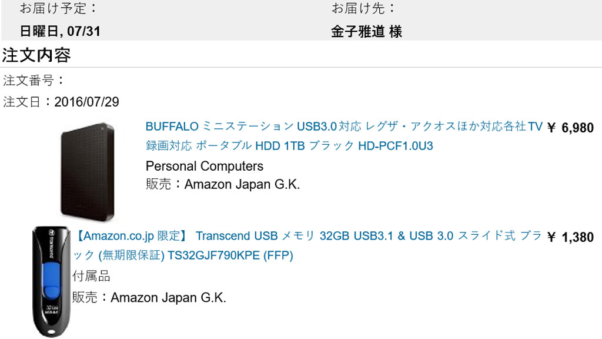Click the 付属品 category label
This screenshot has width=602, height=339.
coord(91,277)
